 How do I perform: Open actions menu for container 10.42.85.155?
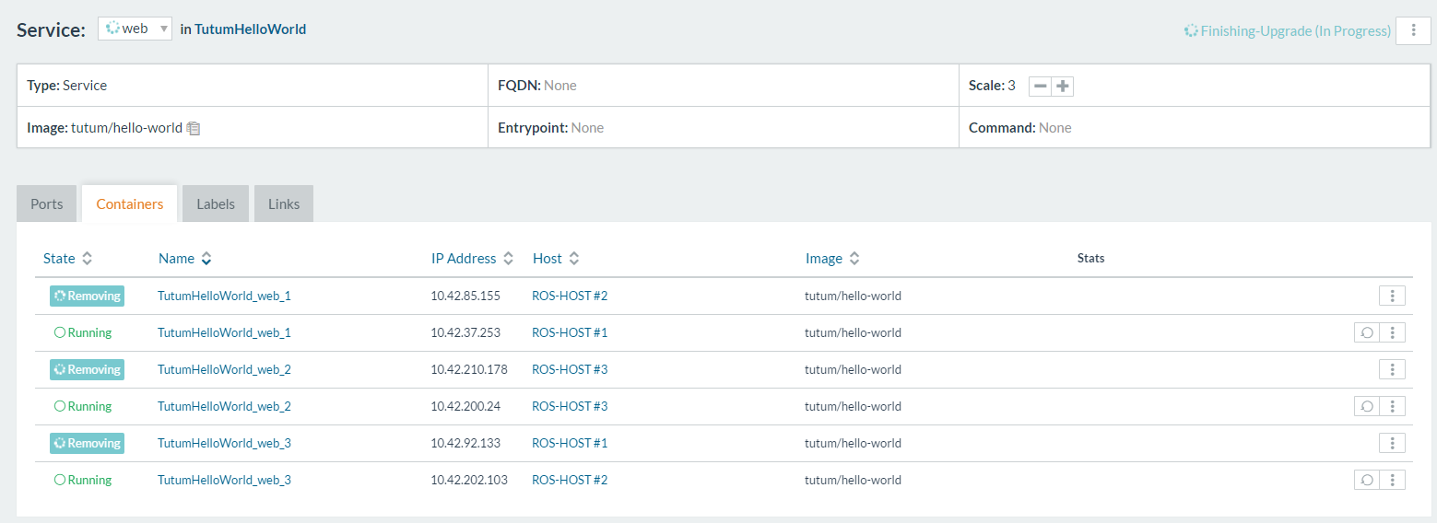click(1392, 296)
